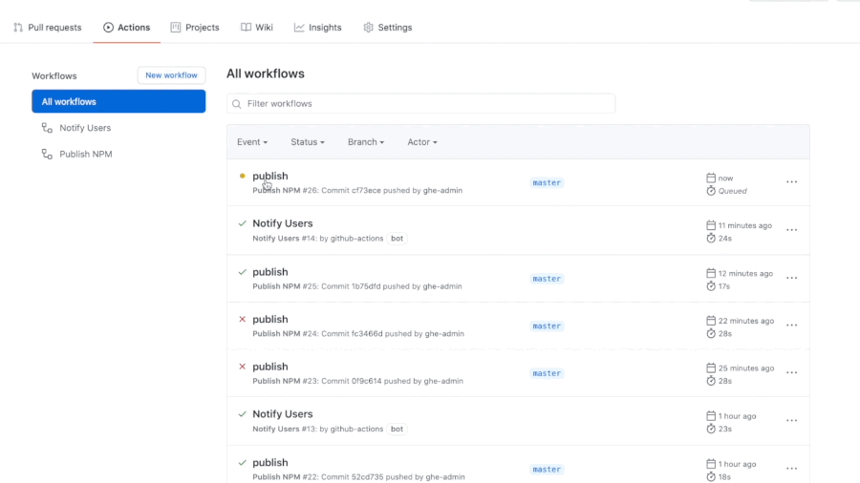
Task: Open Notify Users run #13
Action: point(283,414)
